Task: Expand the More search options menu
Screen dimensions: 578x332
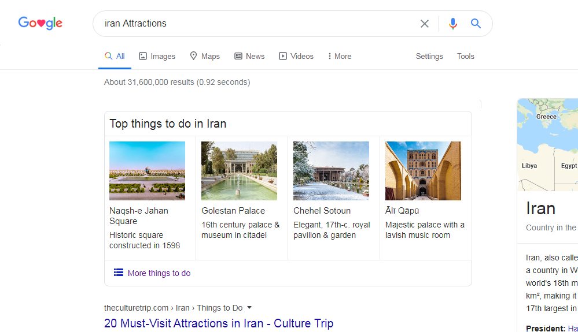Action: click(339, 56)
